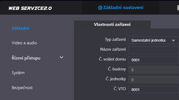Click the Typ zařízení label
179x100 pixels.
[115, 40]
